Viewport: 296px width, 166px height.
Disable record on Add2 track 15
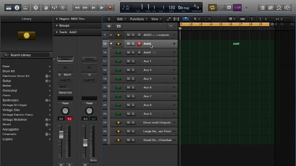[x=139, y=44]
